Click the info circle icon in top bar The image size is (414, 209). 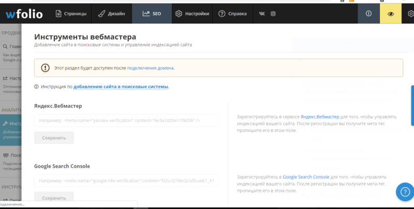tap(368, 13)
